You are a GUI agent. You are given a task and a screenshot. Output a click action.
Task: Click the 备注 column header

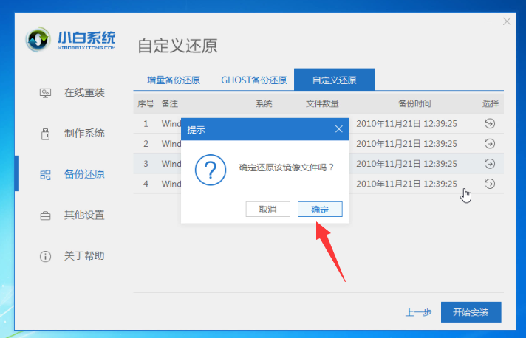[170, 103]
